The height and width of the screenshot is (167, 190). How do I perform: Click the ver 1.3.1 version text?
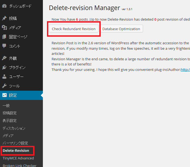pyautogui.click(x=127, y=9)
